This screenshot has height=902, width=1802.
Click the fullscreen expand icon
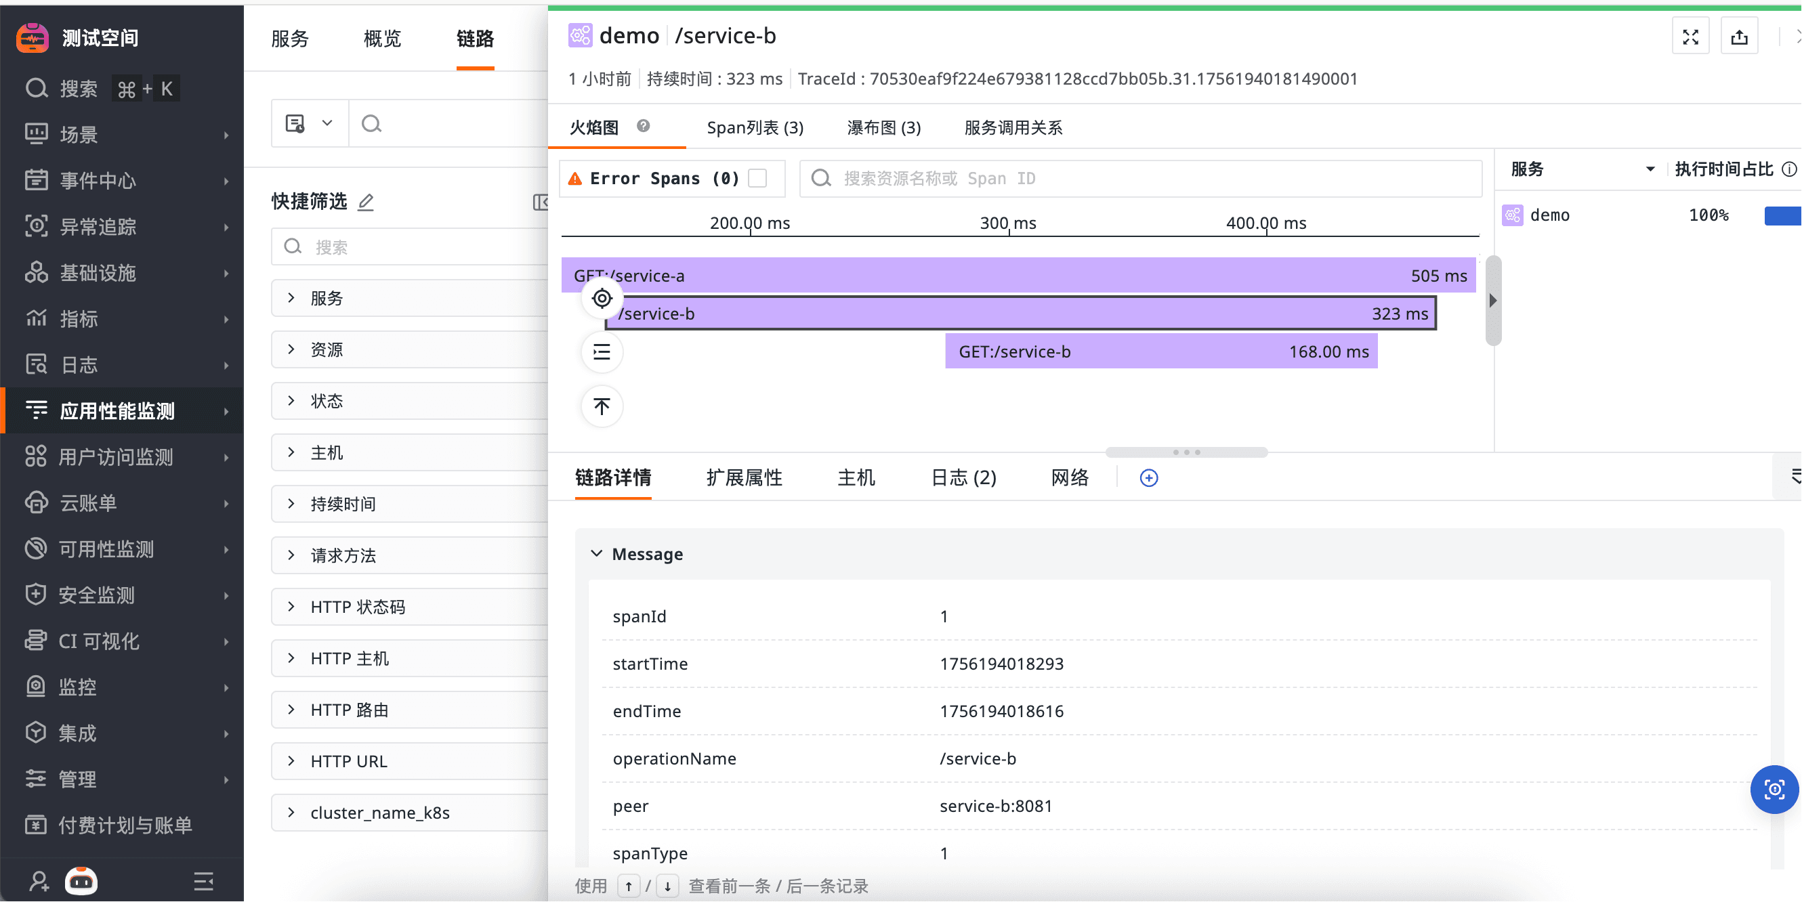pyautogui.click(x=1690, y=37)
